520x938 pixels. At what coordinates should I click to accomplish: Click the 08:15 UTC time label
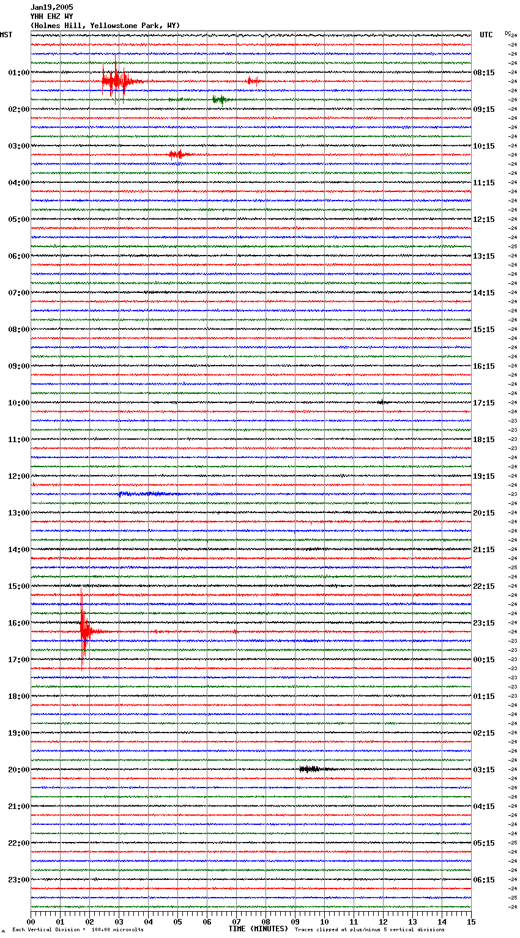click(x=484, y=73)
